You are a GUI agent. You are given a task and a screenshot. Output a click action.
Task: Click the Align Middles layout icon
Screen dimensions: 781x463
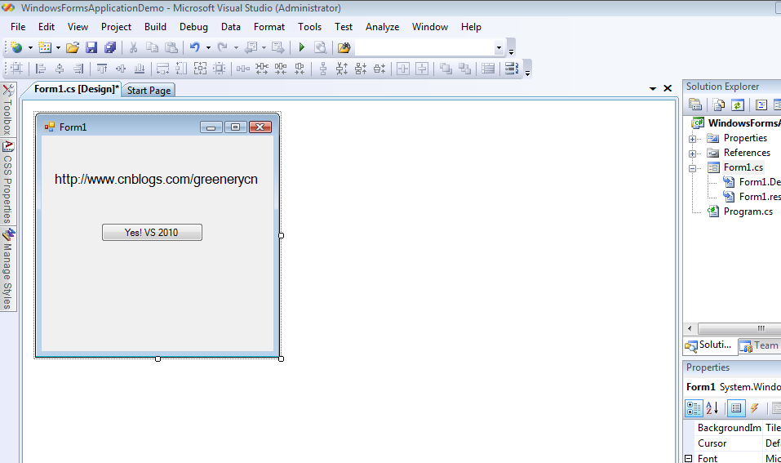pyautogui.click(x=121, y=69)
